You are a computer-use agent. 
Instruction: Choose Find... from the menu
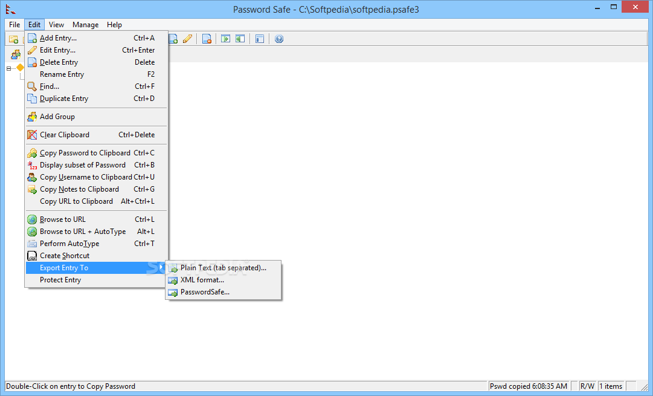tap(97, 86)
